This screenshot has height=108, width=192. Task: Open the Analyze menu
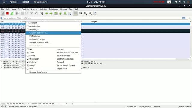34,9
